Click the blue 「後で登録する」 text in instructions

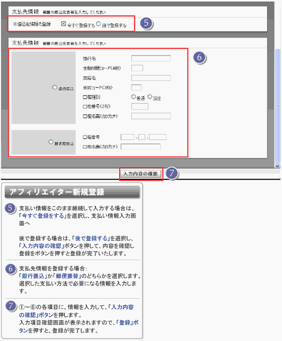91,238
